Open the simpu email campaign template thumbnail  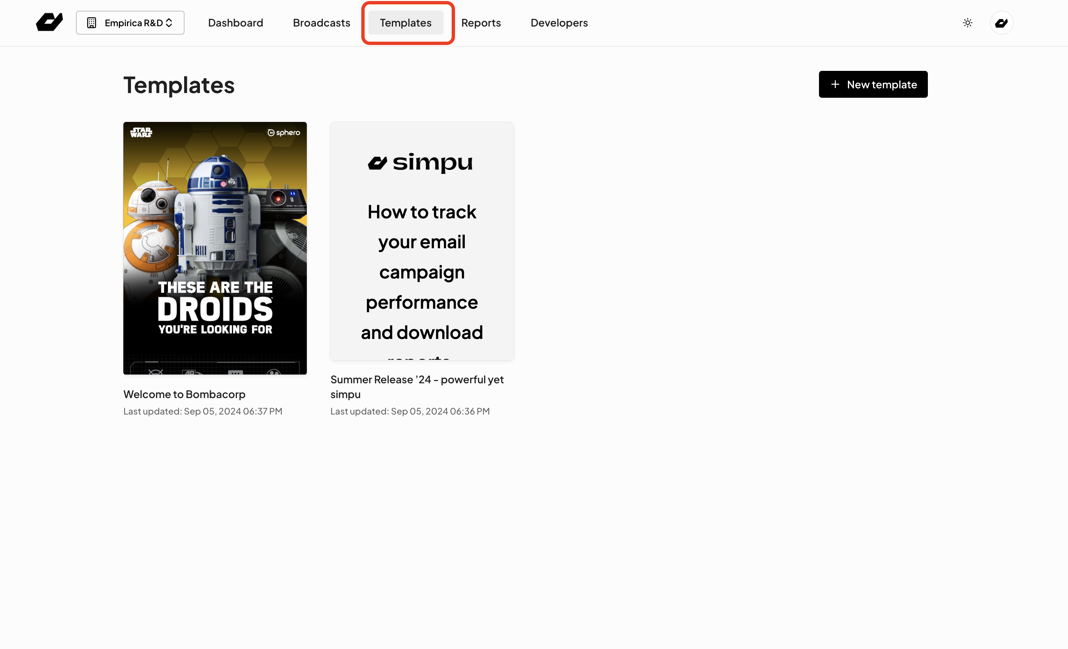(422, 241)
